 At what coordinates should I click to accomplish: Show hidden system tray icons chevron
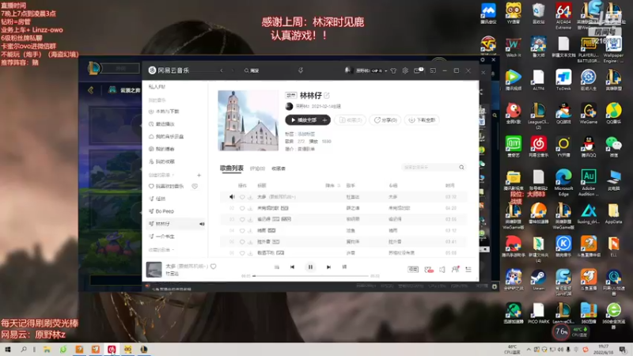(529, 350)
